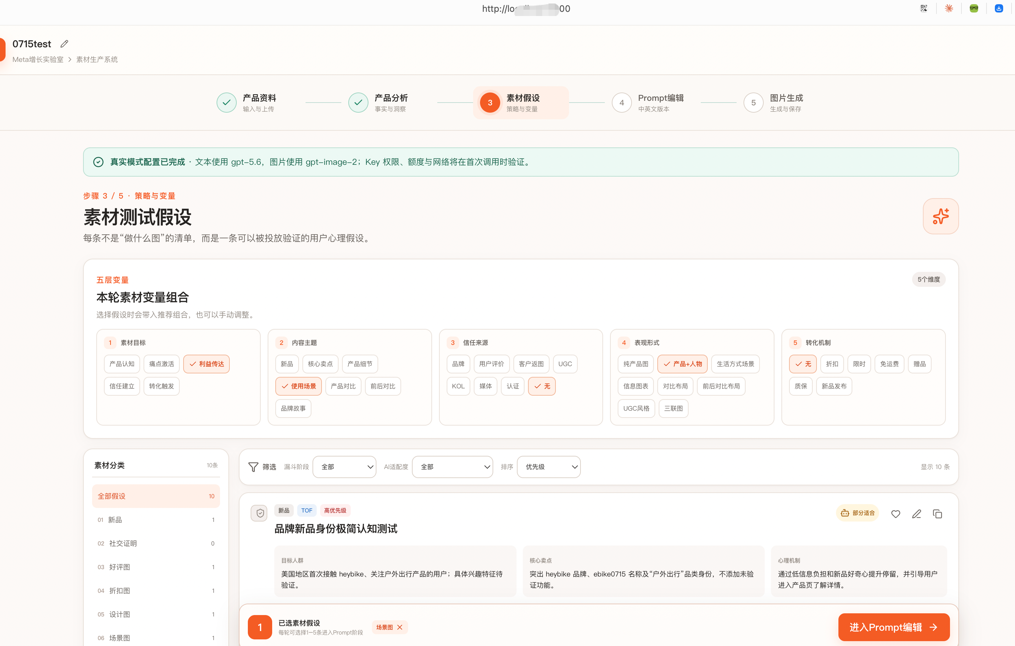Click the selected count badge 1
The image size is (1015, 646).
[x=260, y=628]
